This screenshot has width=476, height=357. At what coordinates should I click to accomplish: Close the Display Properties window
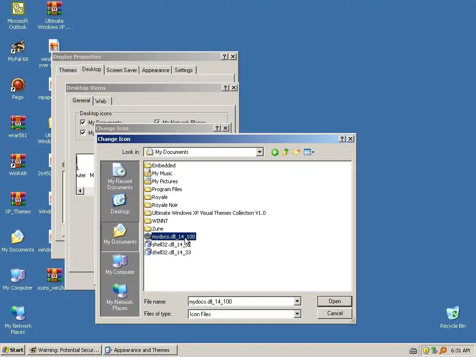point(233,56)
